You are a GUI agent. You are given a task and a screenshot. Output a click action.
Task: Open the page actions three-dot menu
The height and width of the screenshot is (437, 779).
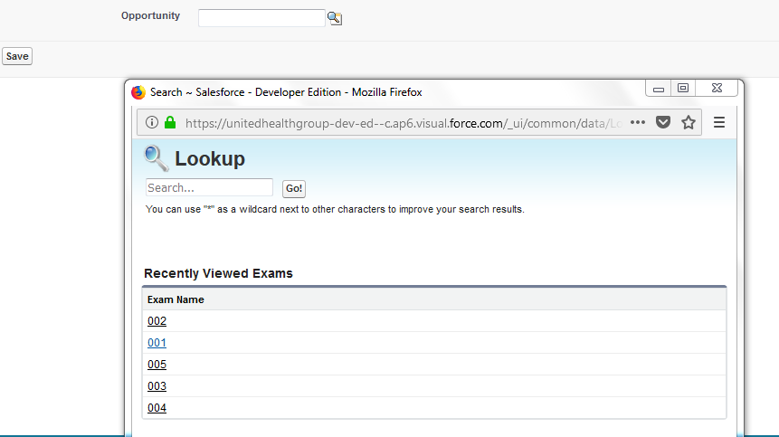point(638,123)
